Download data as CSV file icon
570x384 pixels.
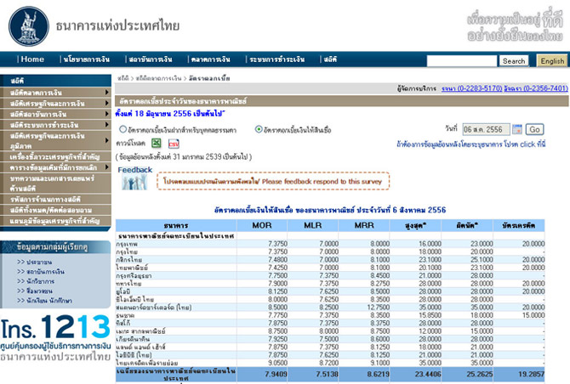tap(174, 144)
